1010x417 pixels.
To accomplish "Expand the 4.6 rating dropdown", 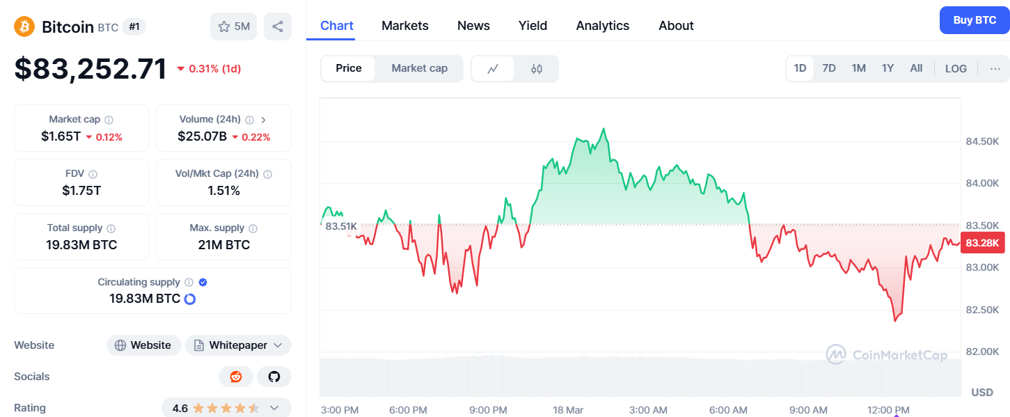I will [274, 408].
